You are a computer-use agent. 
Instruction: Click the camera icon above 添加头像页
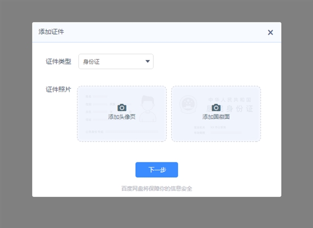pos(122,107)
